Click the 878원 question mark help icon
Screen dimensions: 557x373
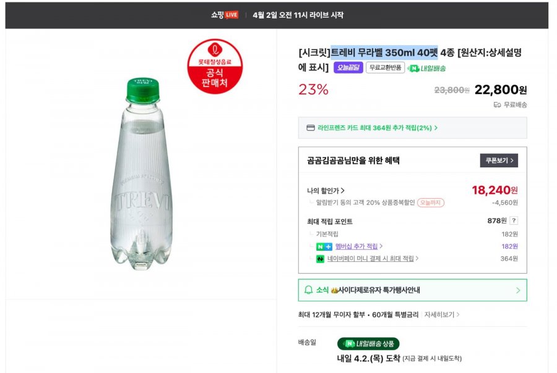(x=514, y=220)
